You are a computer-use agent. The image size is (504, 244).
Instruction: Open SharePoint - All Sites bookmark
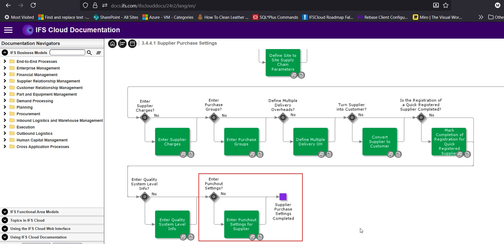tap(116, 17)
